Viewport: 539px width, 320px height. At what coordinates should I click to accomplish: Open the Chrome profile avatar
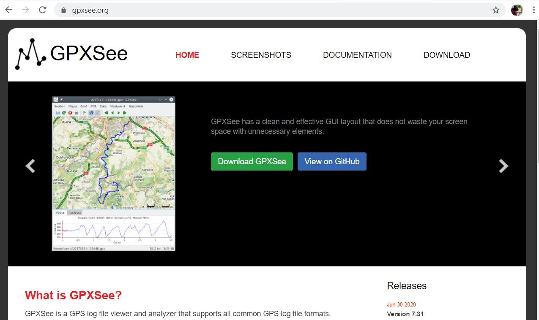click(517, 10)
